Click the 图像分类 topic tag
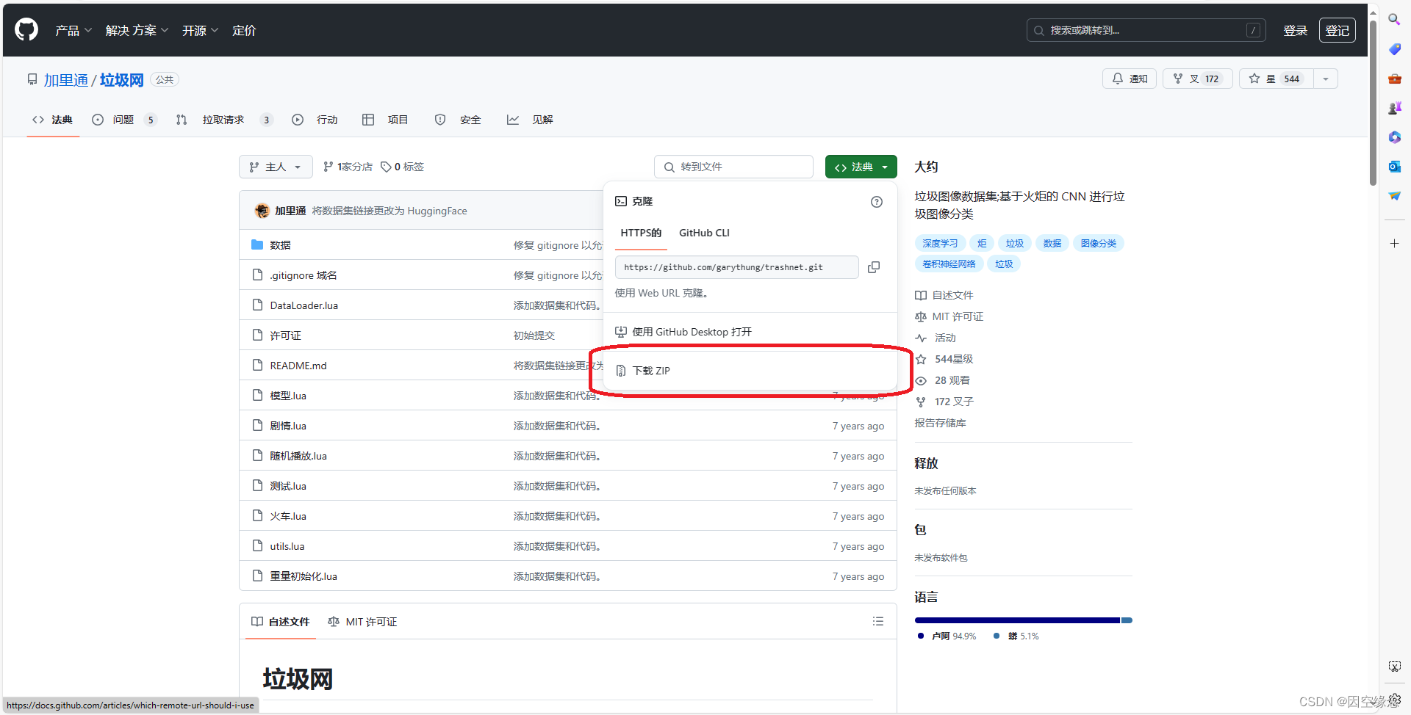Viewport: 1411px width, 715px height. (x=1098, y=243)
